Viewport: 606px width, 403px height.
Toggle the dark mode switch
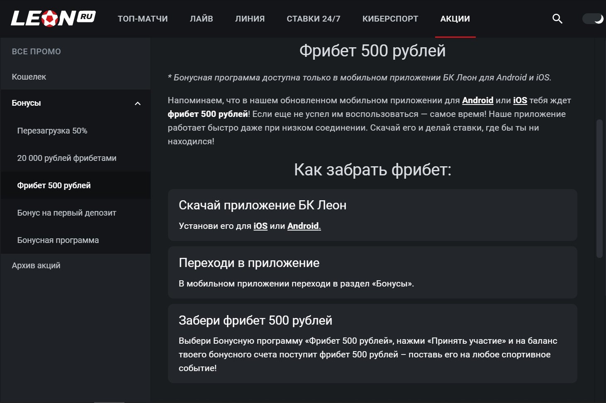(x=593, y=19)
